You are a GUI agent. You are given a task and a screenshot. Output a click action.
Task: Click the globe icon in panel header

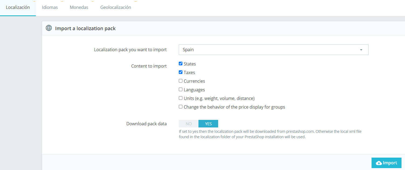coord(49,28)
